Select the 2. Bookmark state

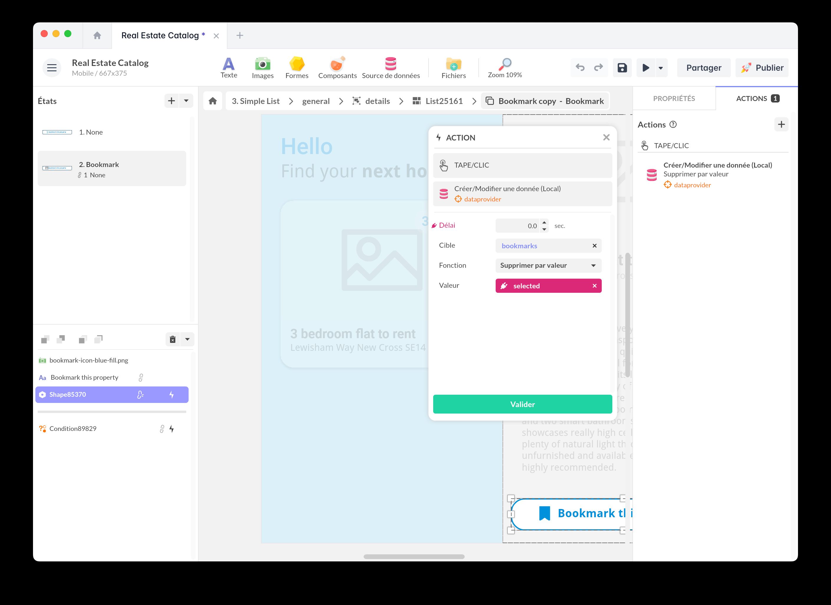tap(112, 168)
